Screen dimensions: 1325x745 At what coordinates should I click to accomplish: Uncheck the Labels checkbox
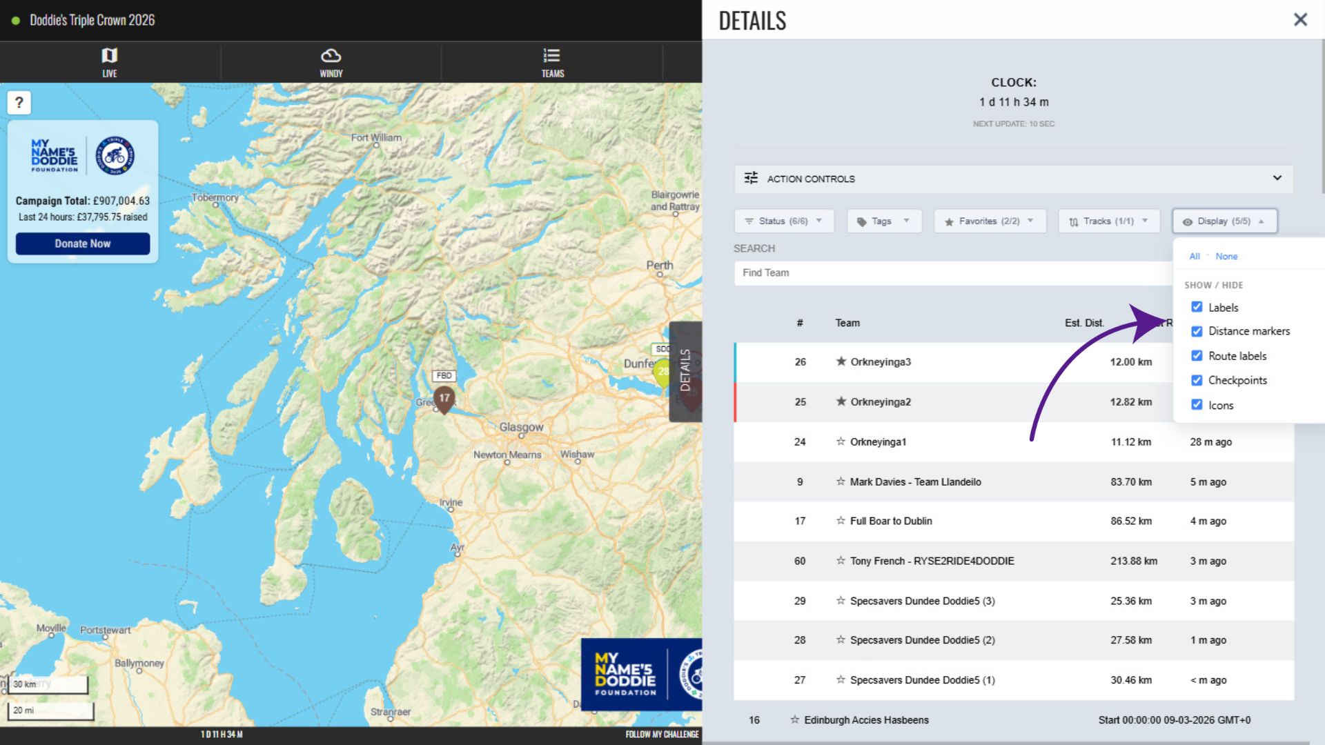[x=1197, y=307]
